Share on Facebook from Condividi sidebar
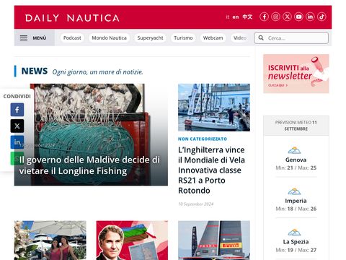This screenshot has width=346, height=260. click(17, 110)
